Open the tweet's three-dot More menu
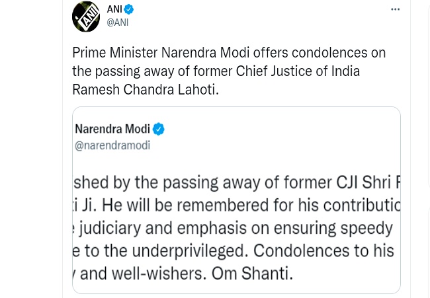The width and height of the screenshot is (430, 298). 395,10
